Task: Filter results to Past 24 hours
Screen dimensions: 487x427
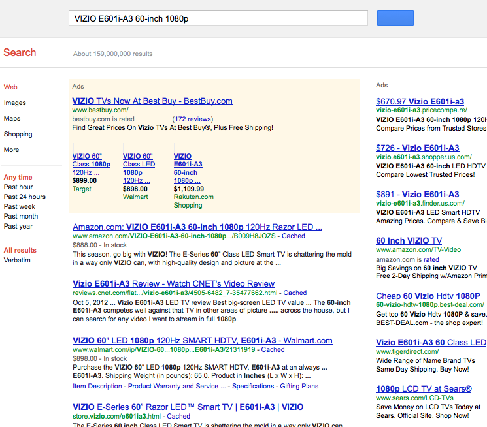Action: [x=25, y=197]
